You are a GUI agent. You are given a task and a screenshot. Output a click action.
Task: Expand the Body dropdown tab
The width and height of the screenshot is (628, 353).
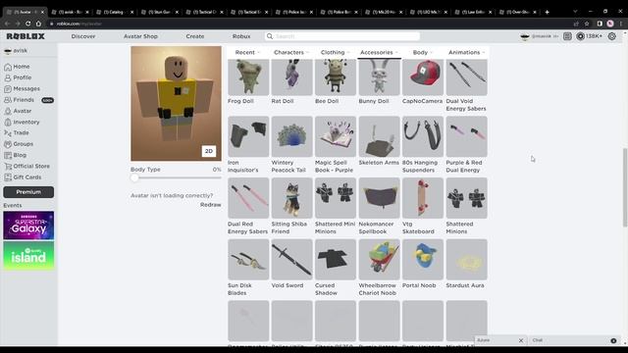click(423, 52)
